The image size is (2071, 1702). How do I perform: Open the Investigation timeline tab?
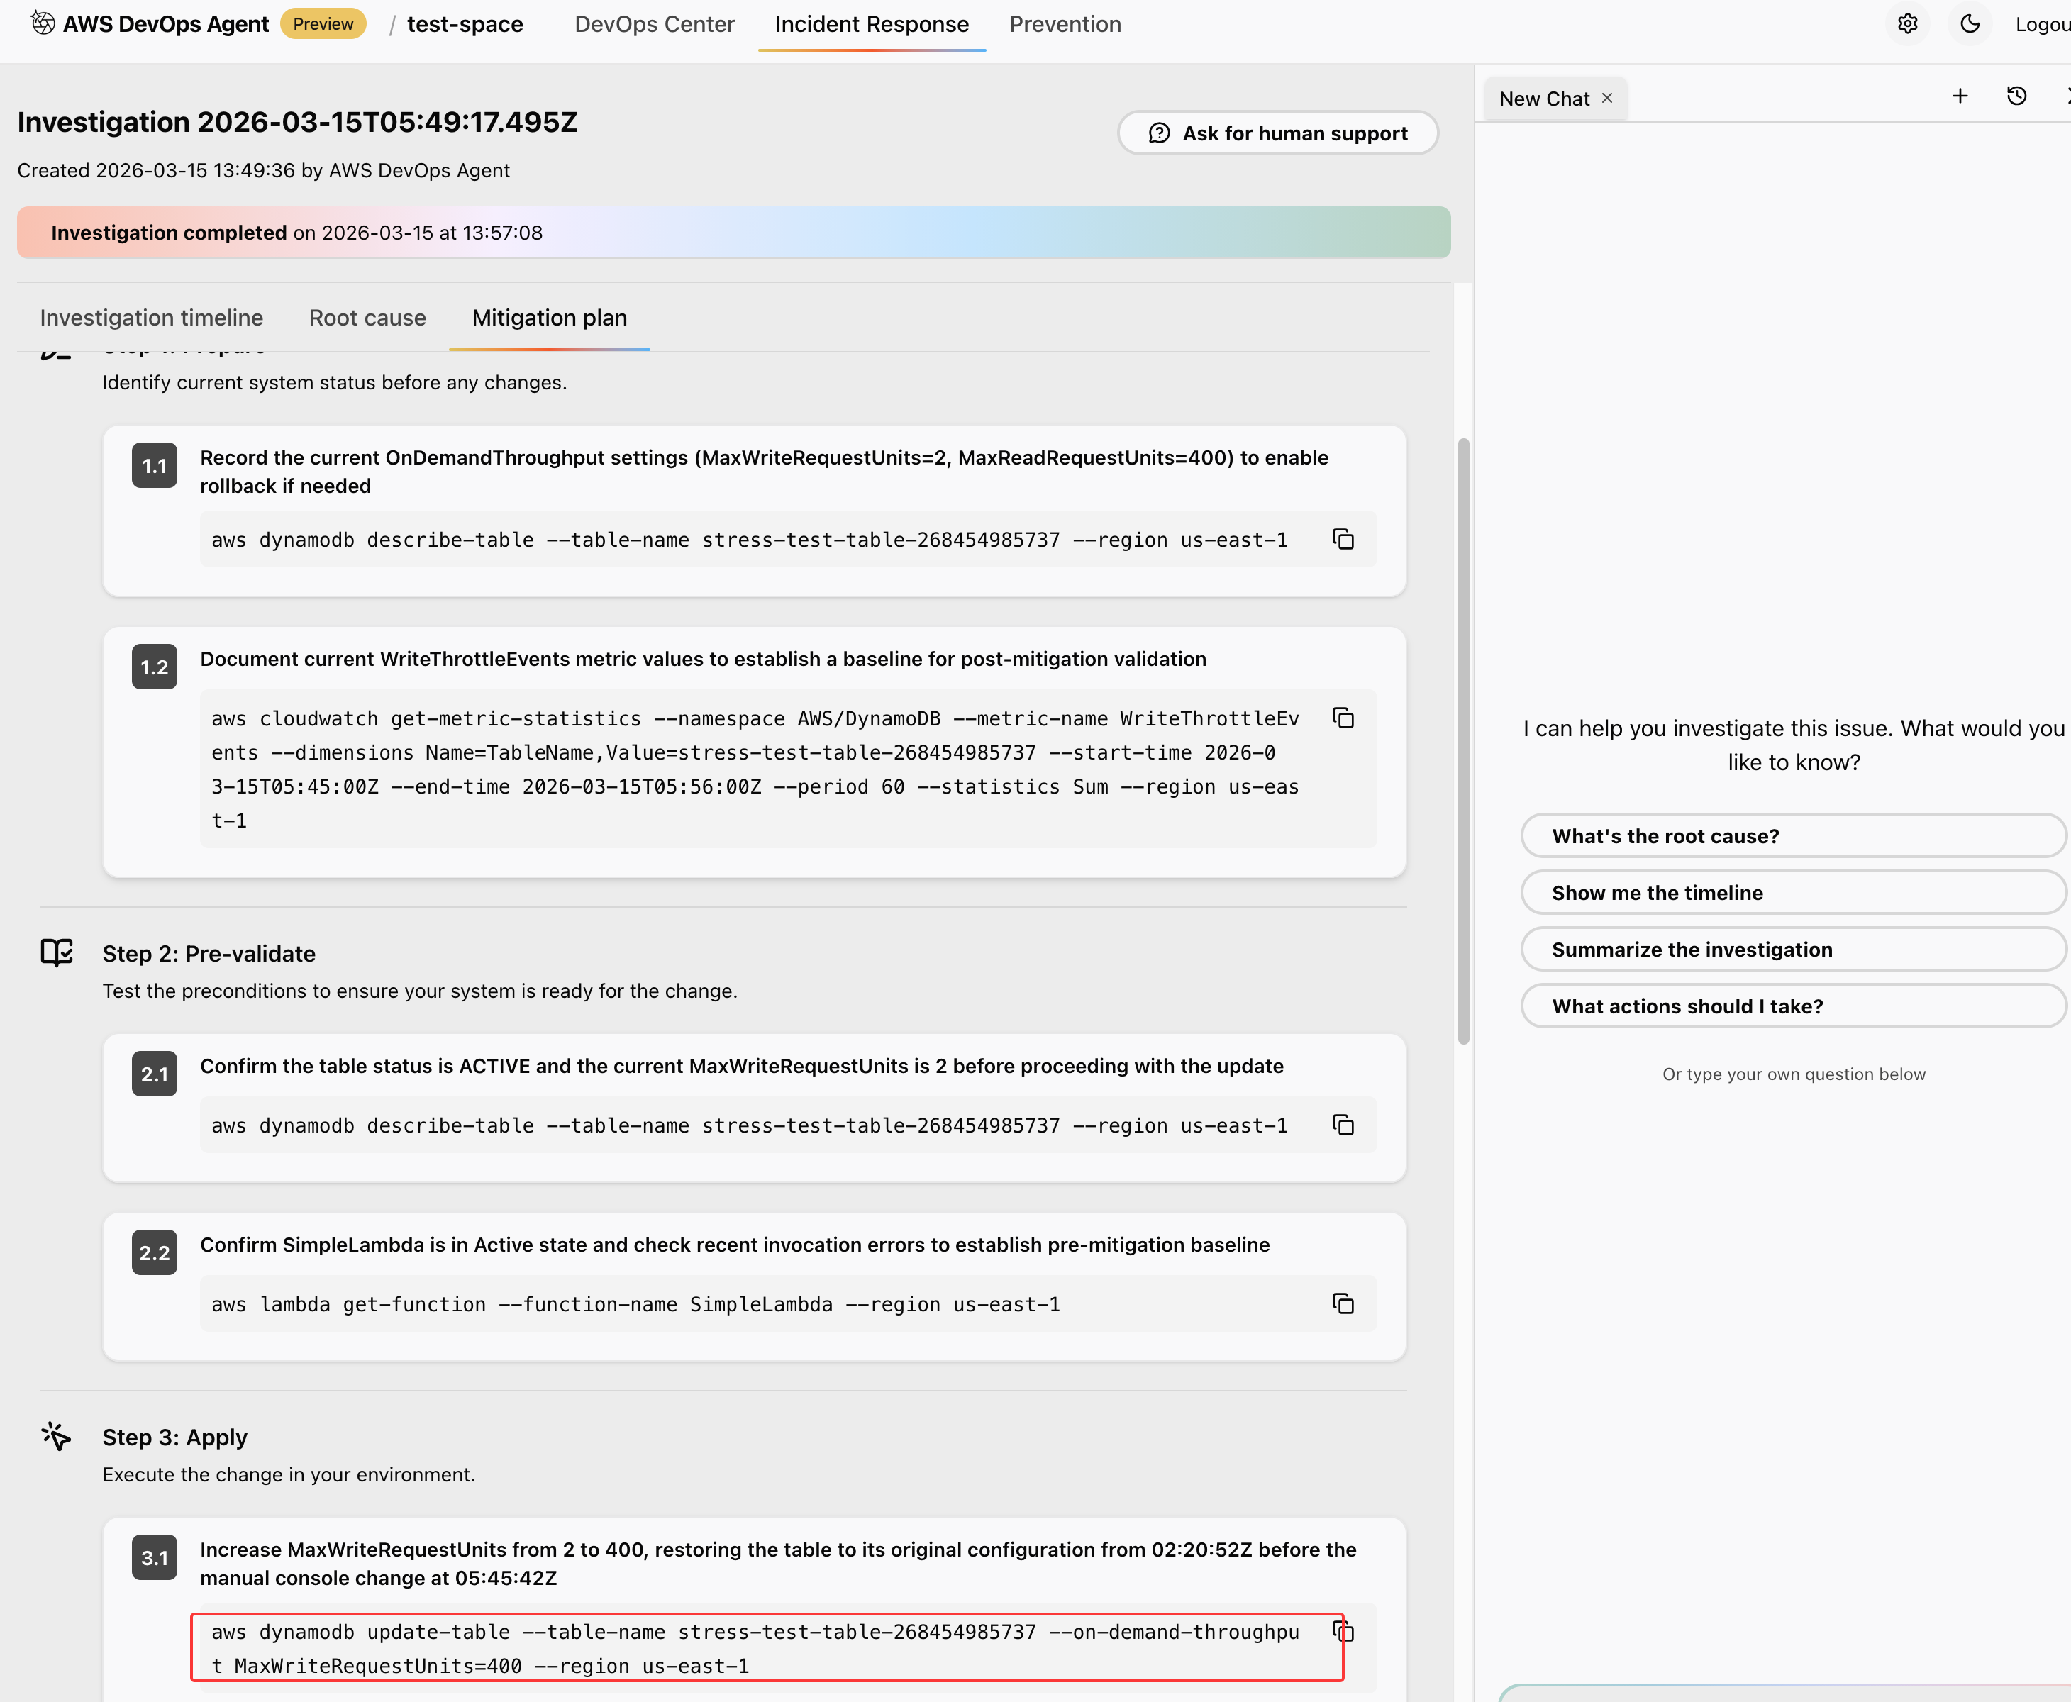pos(151,318)
